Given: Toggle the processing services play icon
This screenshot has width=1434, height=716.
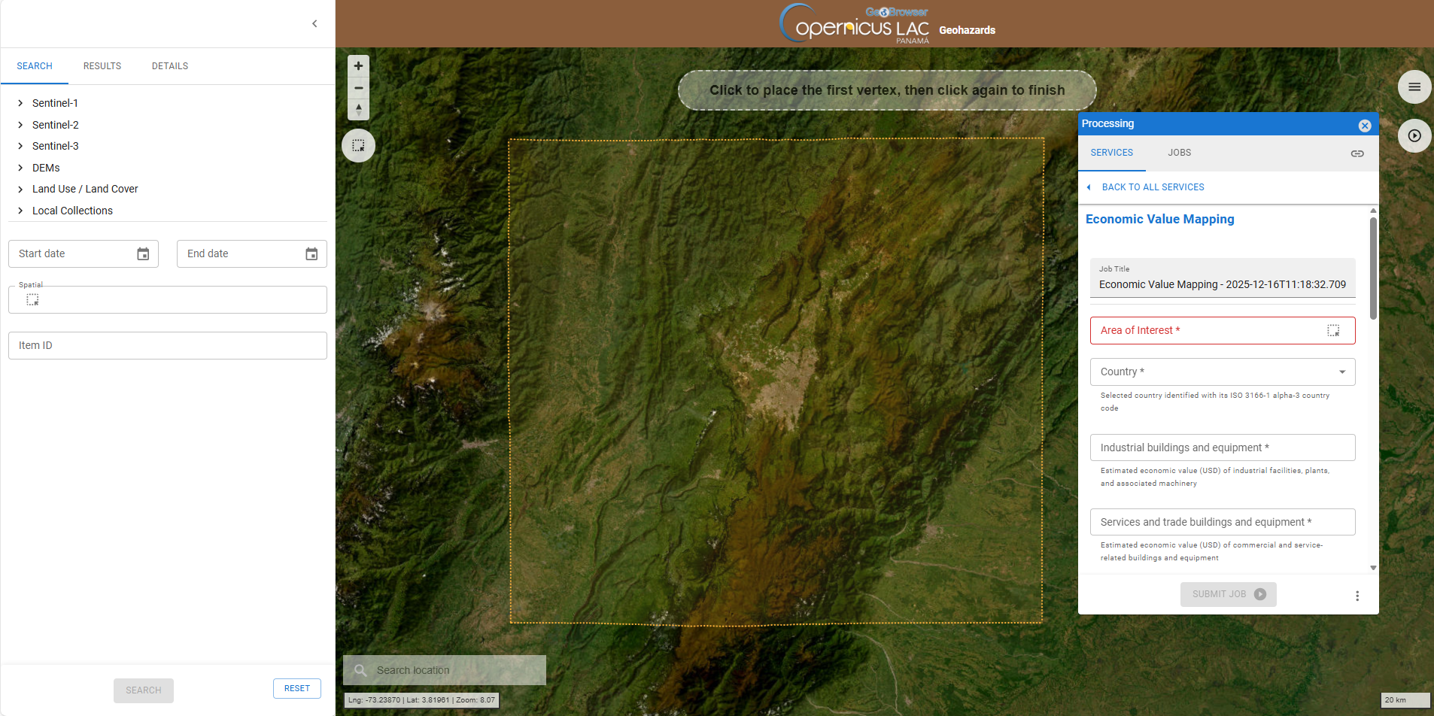Looking at the screenshot, I should coord(1414,136).
